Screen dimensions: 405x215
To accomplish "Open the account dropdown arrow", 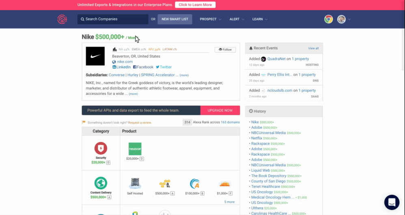I will click(x=349, y=19).
